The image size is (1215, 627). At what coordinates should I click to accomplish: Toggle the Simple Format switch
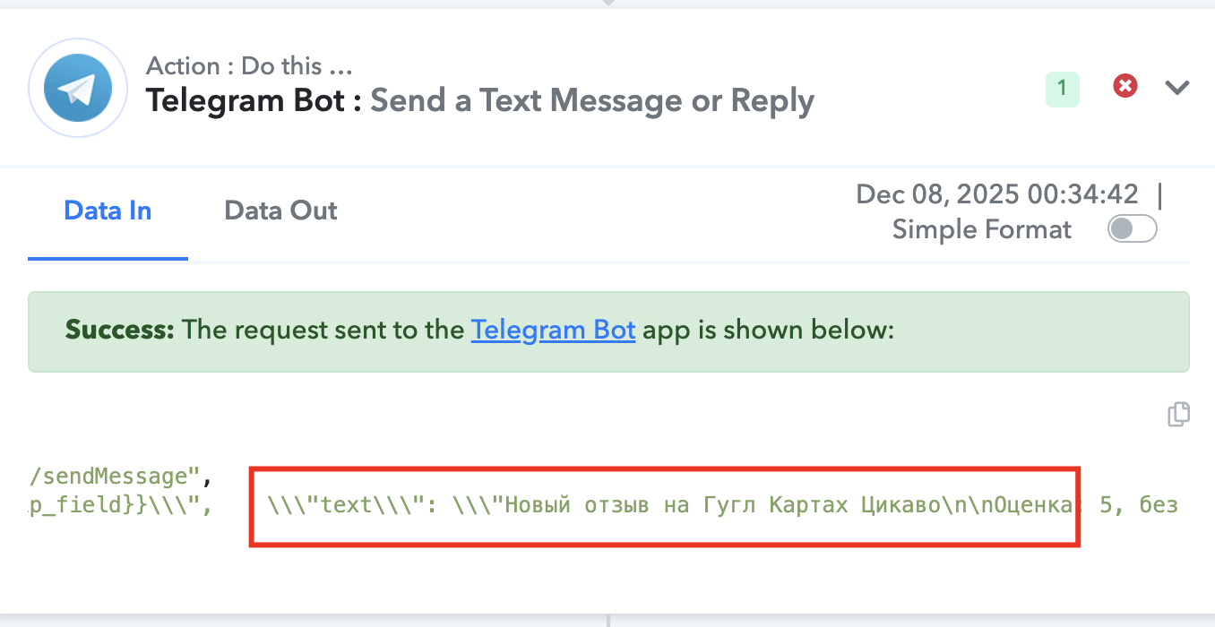(x=1132, y=229)
